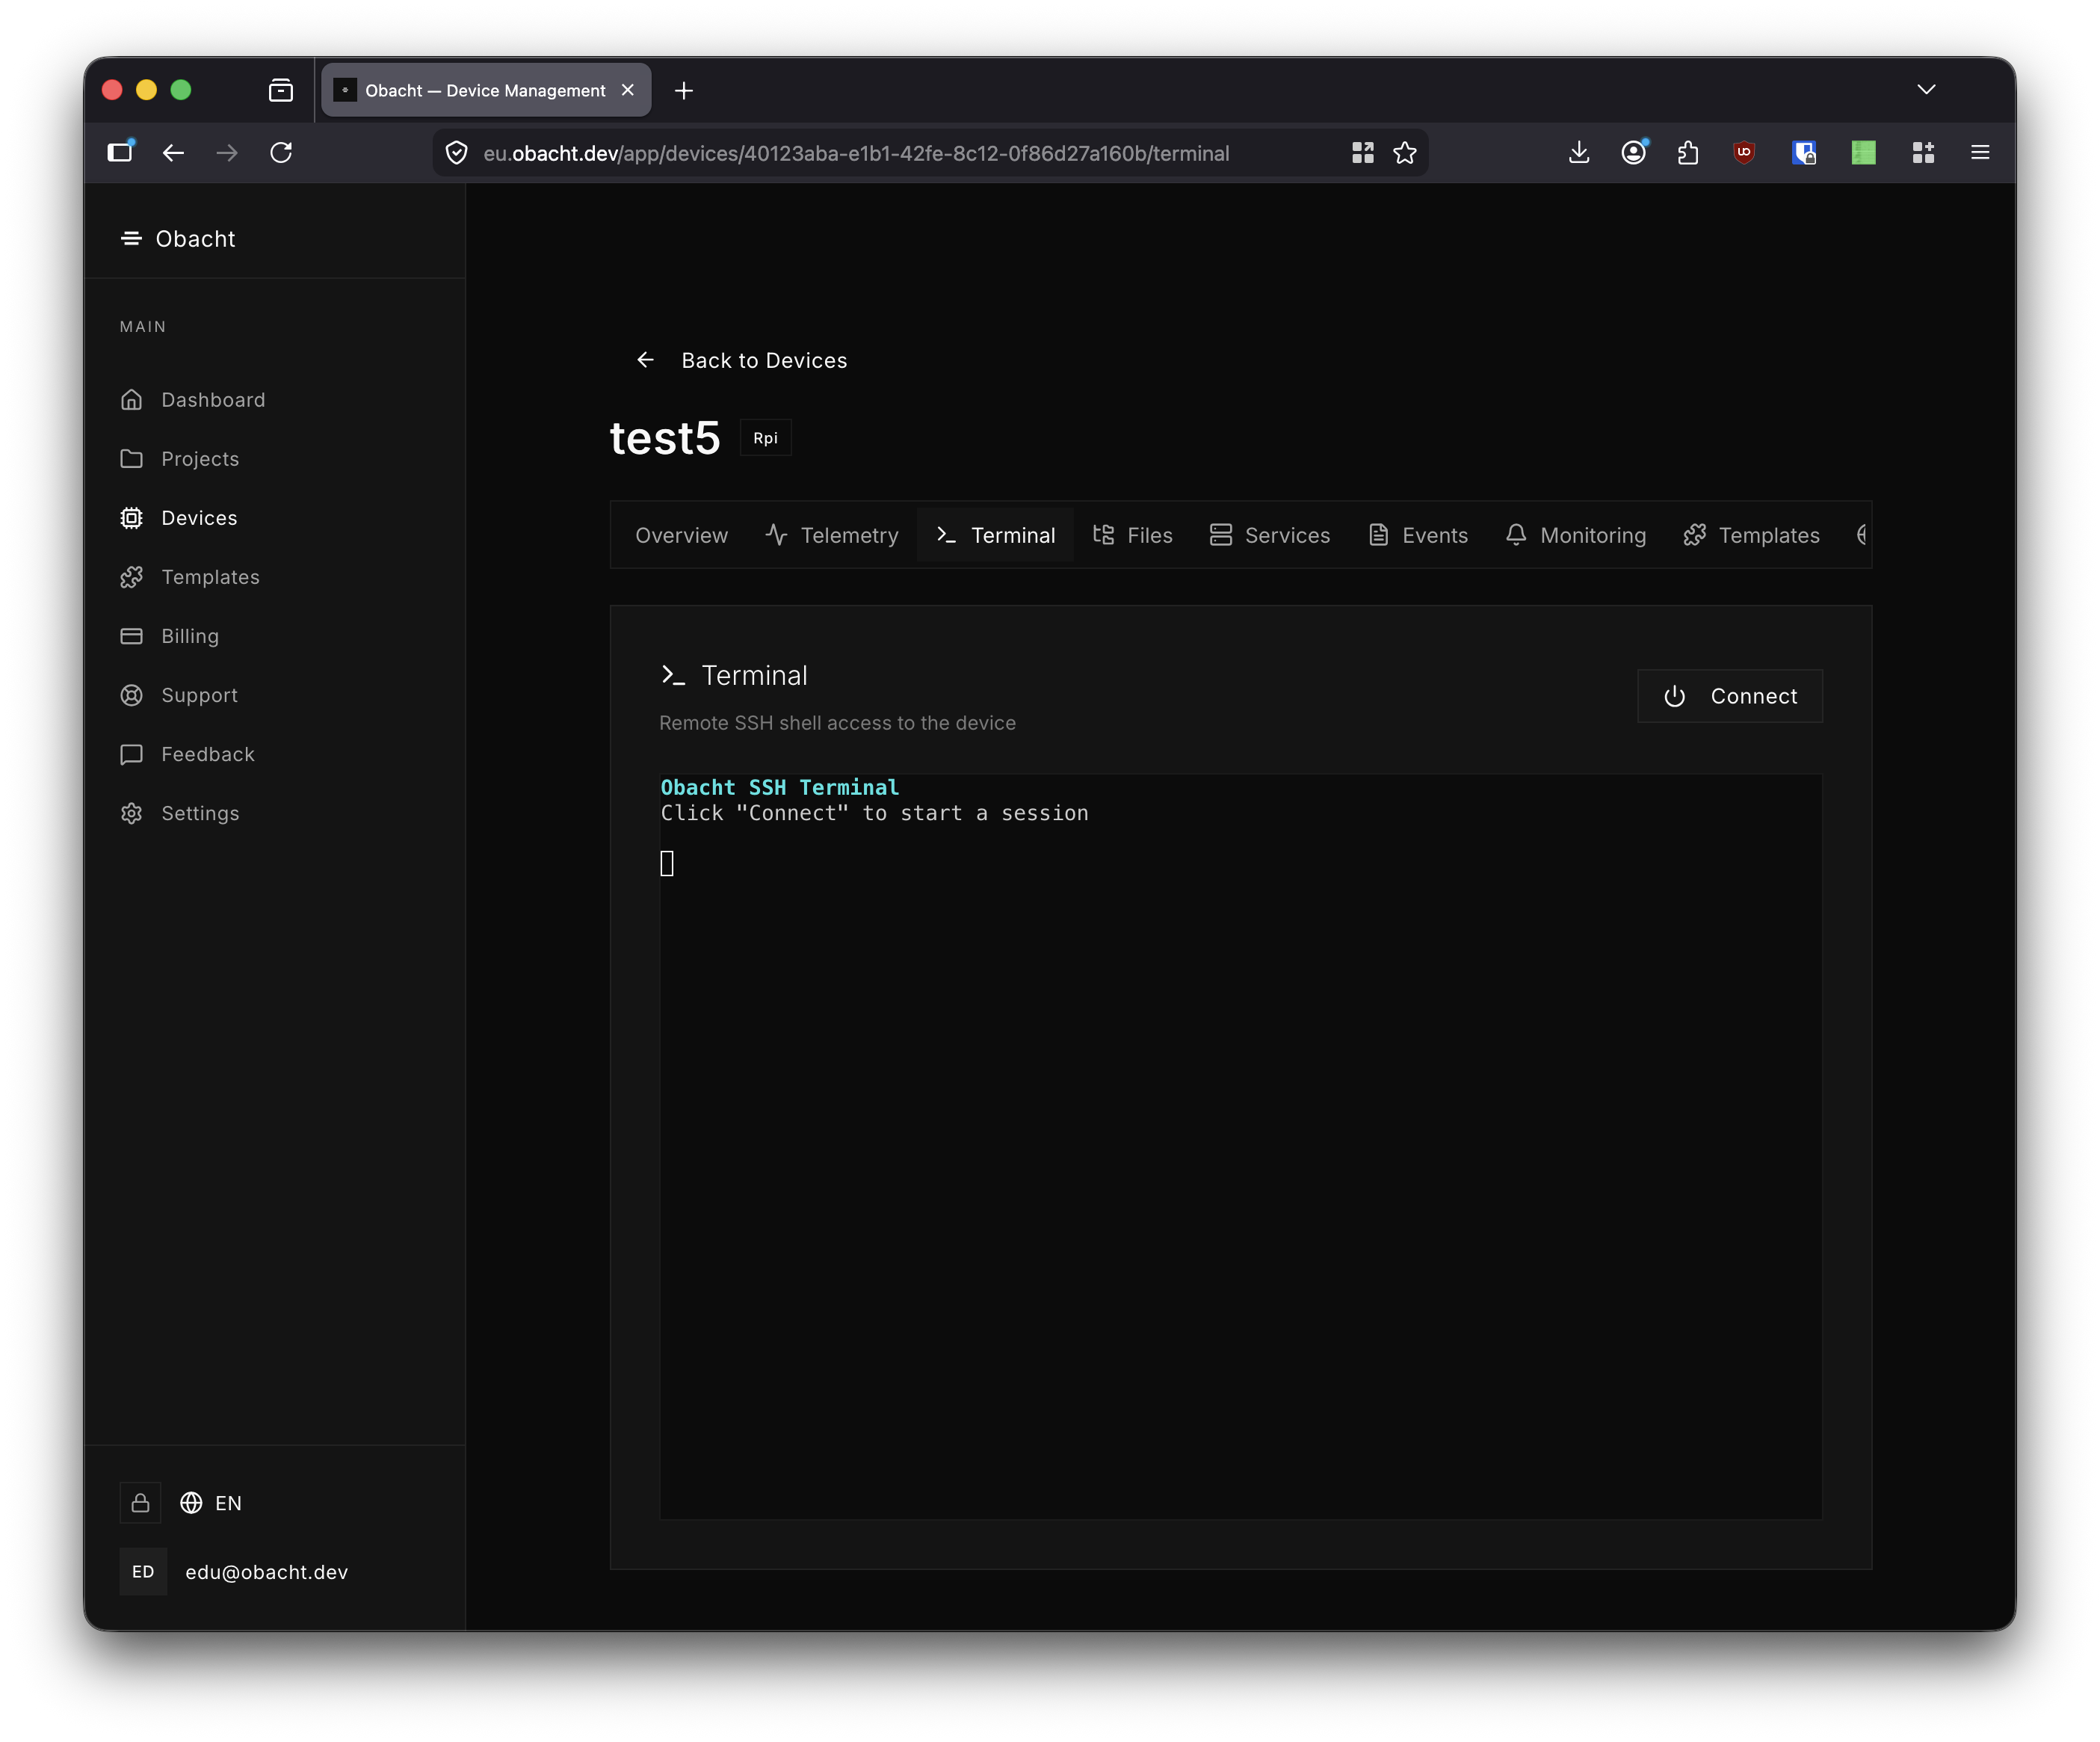This screenshot has height=1742, width=2100.
Task: Open sidebar Templates page
Action: 190,576
